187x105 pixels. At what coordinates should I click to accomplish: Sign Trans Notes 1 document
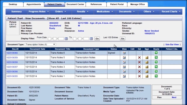tap(147, 76)
